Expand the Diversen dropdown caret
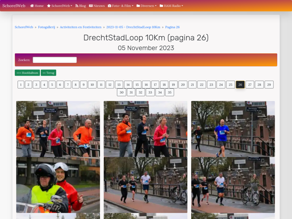This screenshot has width=292, height=219. pyautogui.click(x=156, y=6)
